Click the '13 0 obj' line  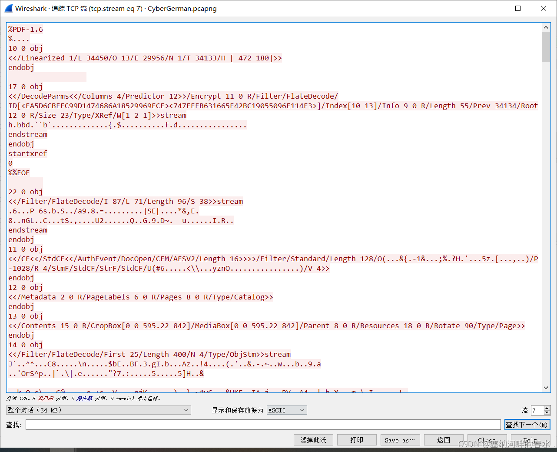pyautogui.click(x=26, y=316)
